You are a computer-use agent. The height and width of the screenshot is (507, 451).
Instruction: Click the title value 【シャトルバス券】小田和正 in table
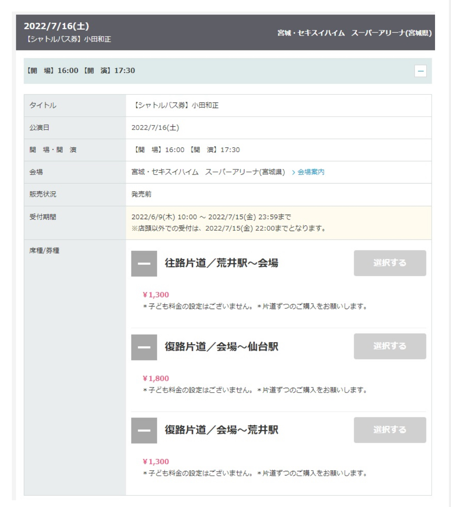pyautogui.click(x=175, y=105)
